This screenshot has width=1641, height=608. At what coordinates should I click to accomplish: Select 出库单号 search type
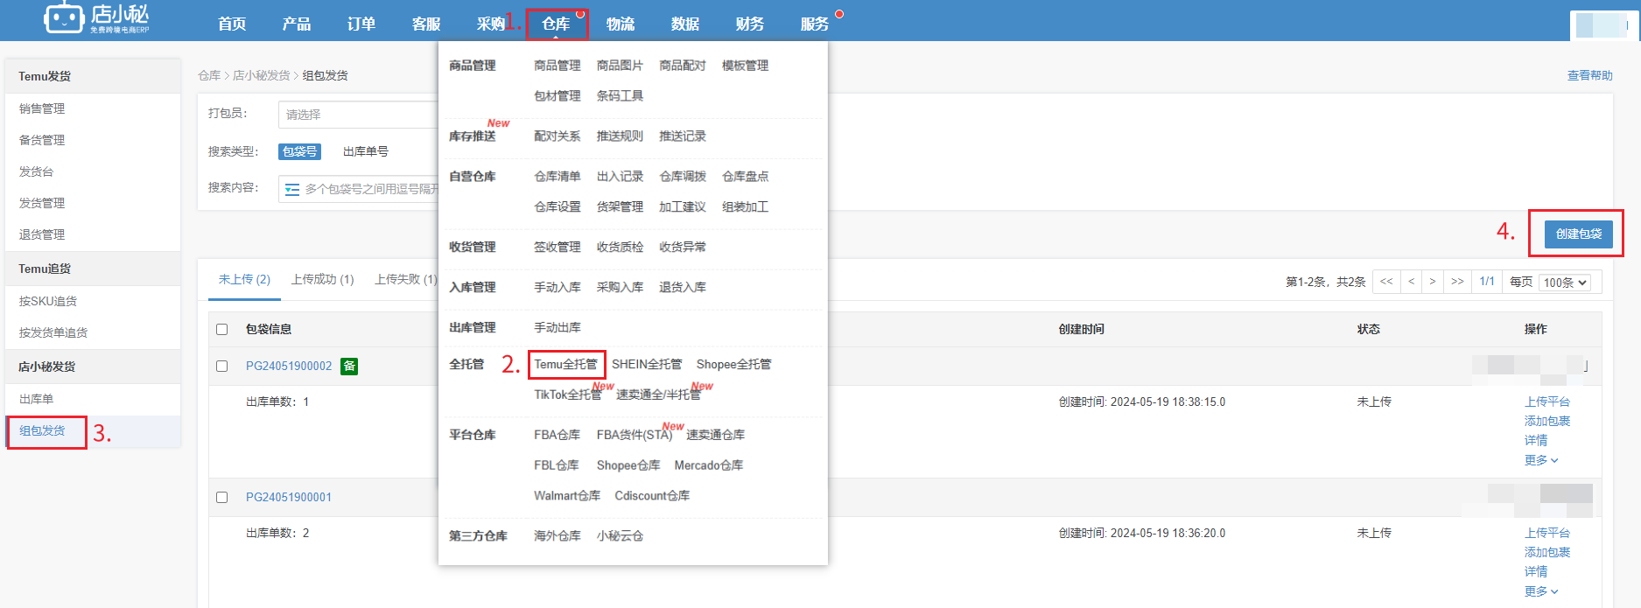[366, 151]
